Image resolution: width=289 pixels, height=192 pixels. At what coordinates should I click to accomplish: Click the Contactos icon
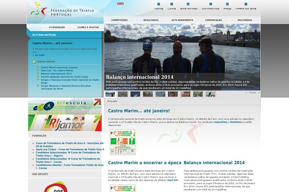210,4
